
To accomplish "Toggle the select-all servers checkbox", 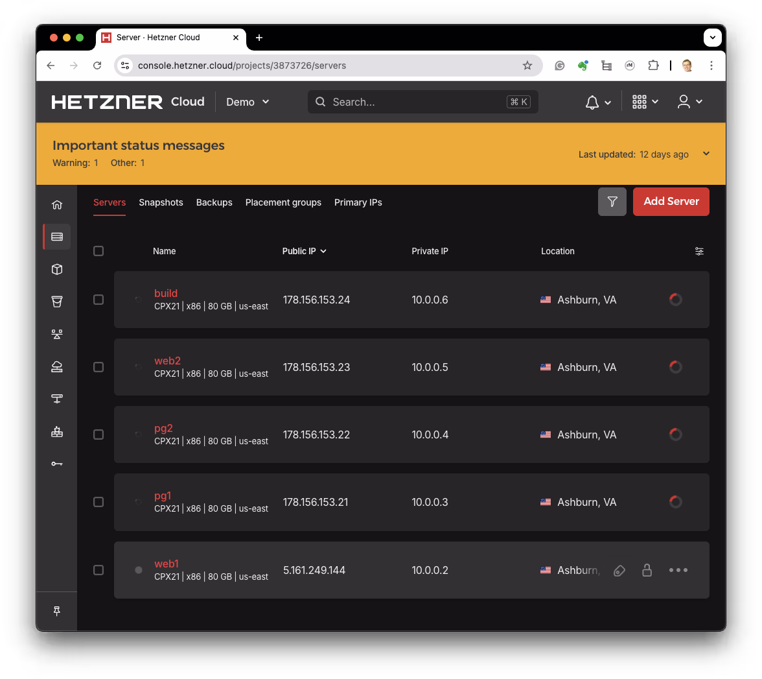I will point(98,251).
